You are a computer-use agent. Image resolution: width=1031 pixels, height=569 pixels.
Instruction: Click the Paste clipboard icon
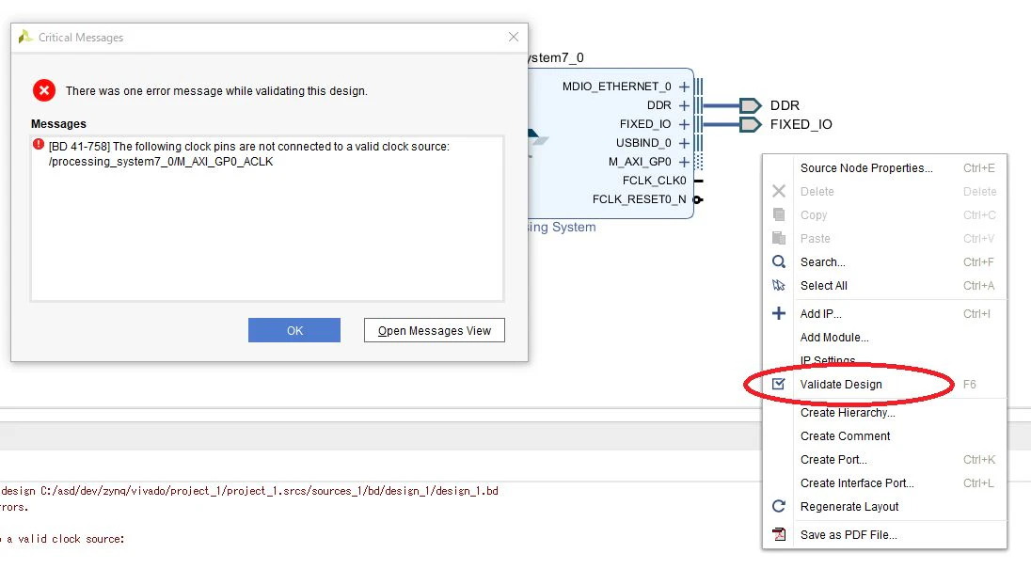(x=779, y=239)
